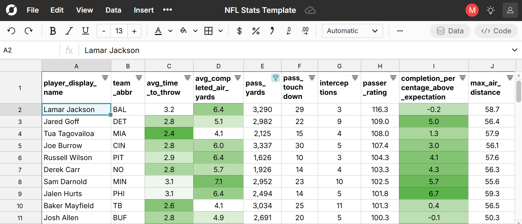
Task: Open the Data menu
Action: [x=113, y=10]
